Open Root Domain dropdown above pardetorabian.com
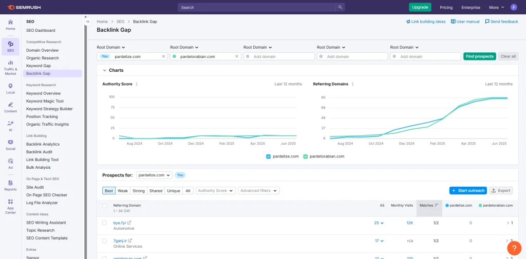 pyautogui.click(x=184, y=47)
